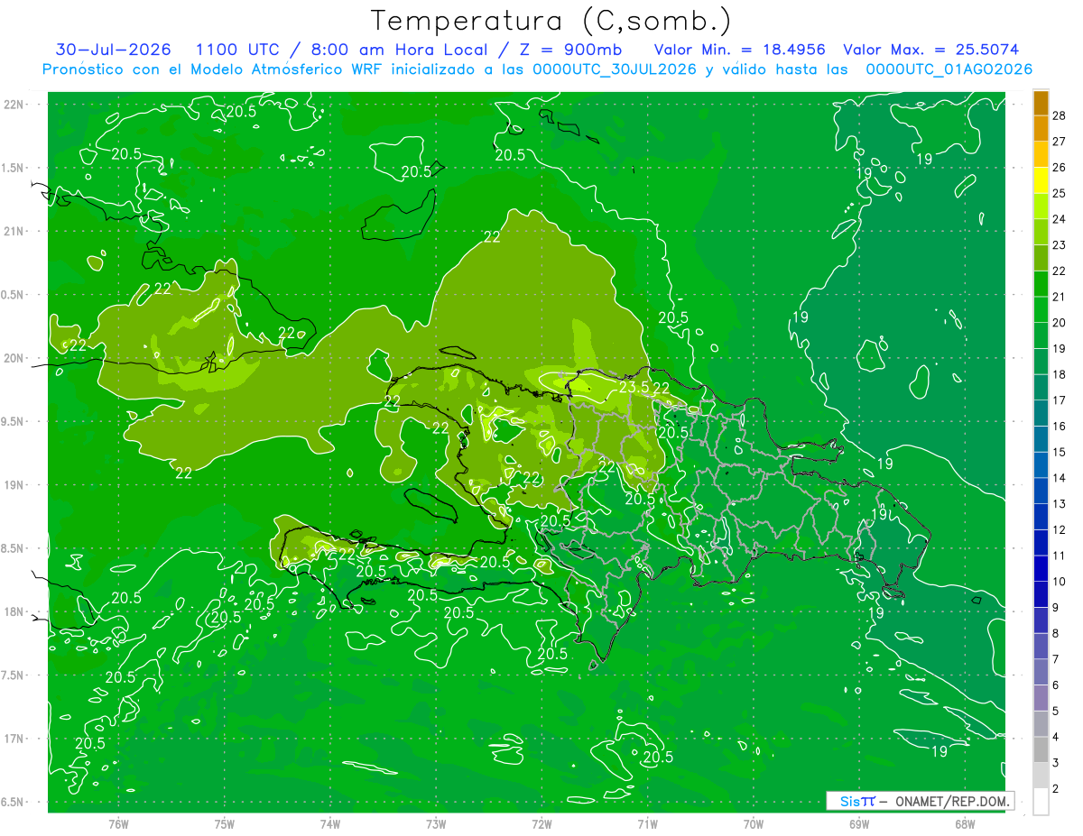Click the white band at the legend bottom
Image resolution: width=1083 pixels, height=836 pixels.
(1041, 802)
